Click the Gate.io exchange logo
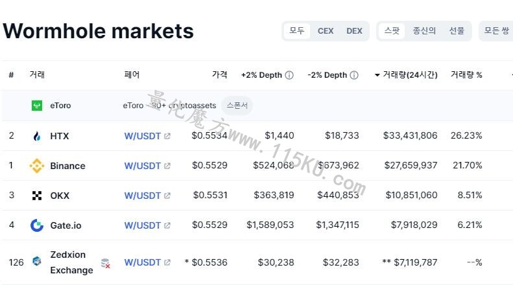This screenshot has height=285, width=513. 37,225
